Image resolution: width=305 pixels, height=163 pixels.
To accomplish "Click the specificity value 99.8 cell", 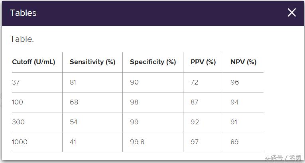I will tap(137, 142).
